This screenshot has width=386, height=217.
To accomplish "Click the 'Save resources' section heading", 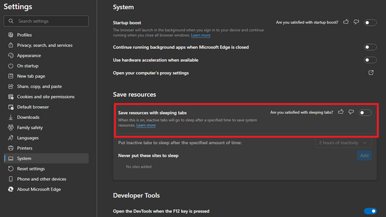I will coord(134,95).
